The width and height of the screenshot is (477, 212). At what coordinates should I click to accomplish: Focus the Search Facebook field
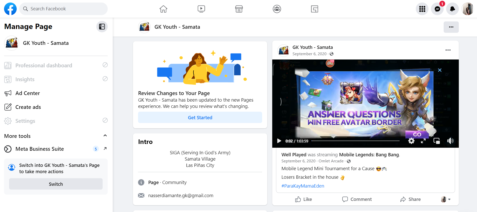(63, 9)
